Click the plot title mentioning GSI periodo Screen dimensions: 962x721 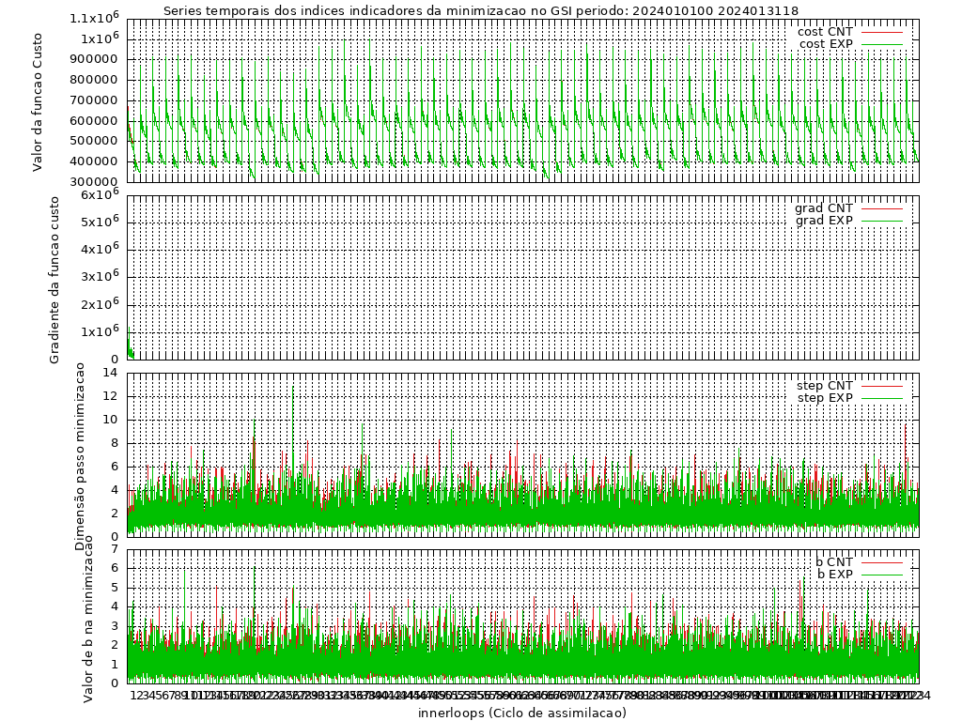click(x=481, y=11)
